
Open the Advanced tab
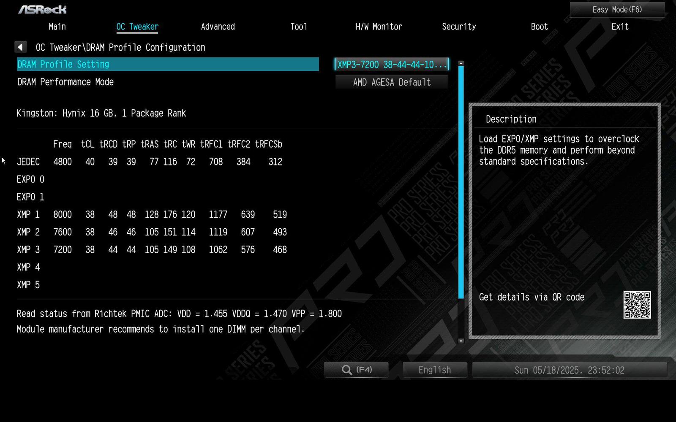pos(218,26)
